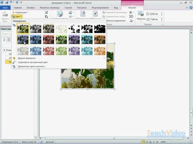Select the grayscale recolor thumbnail
The width and height of the screenshot is (193, 144).
click(x=36, y=29)
